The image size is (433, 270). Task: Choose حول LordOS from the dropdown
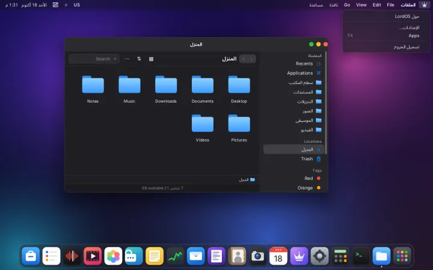[386, 17]
